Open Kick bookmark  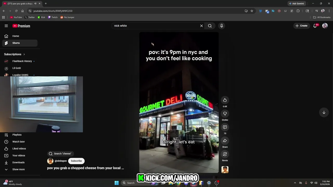tap(41, 17)
